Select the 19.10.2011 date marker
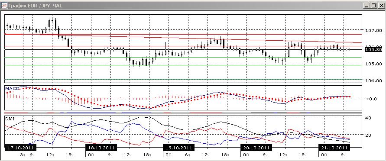Screen dimensions: 386x161 tap(179, 148)
